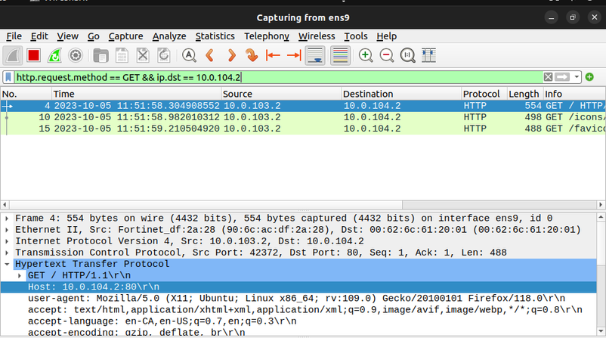Viewport: 606px width, 338px height.
Task: Restart the current capture
Action: tap(54, 56)
